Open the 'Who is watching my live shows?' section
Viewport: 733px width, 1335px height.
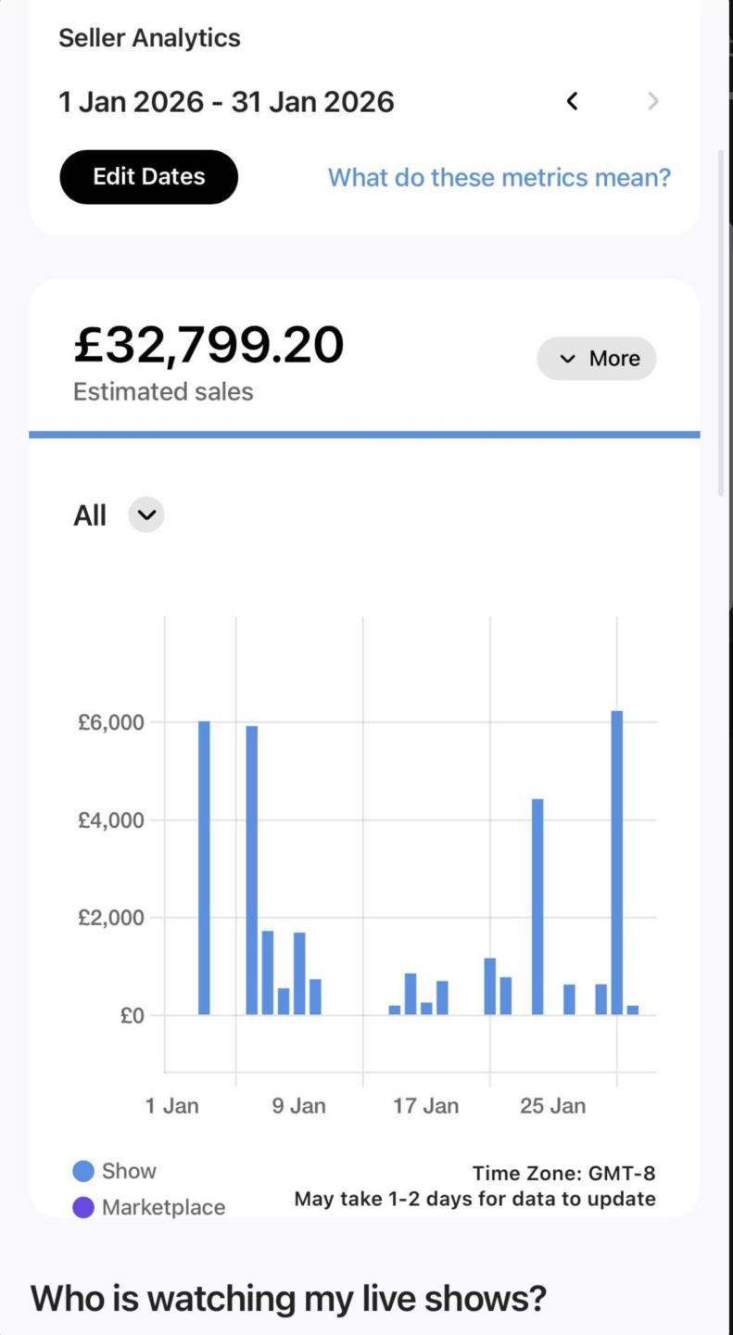click(x=289, y=1298)
